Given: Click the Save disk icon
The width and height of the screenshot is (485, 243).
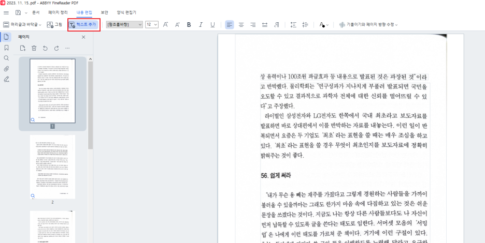Looking at the screenshot, I should click(x=18, y=12).
